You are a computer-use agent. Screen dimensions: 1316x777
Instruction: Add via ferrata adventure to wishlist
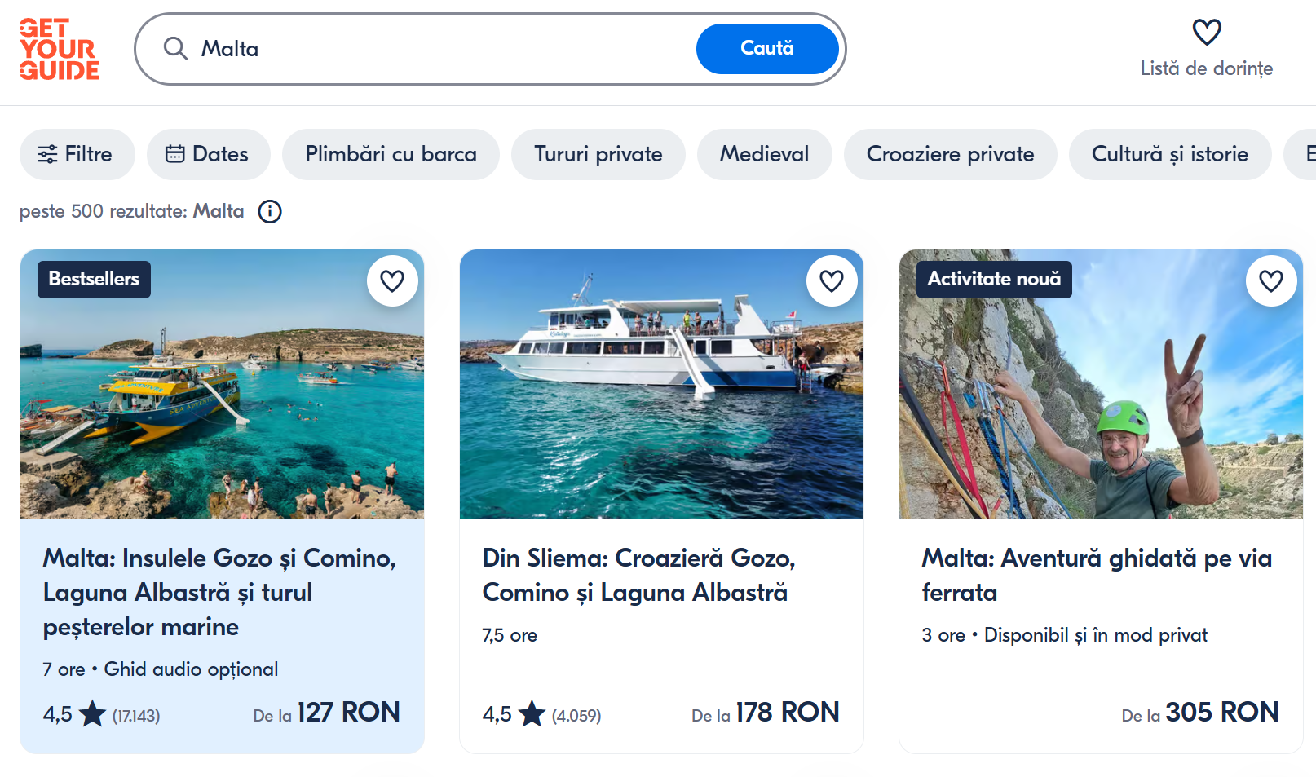(x=1271, y=281)
